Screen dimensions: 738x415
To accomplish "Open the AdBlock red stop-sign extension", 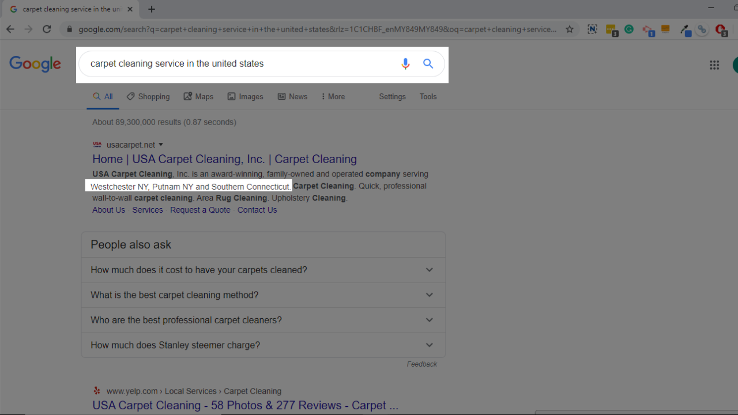I will pyautogui.click(x=721, y=30).
